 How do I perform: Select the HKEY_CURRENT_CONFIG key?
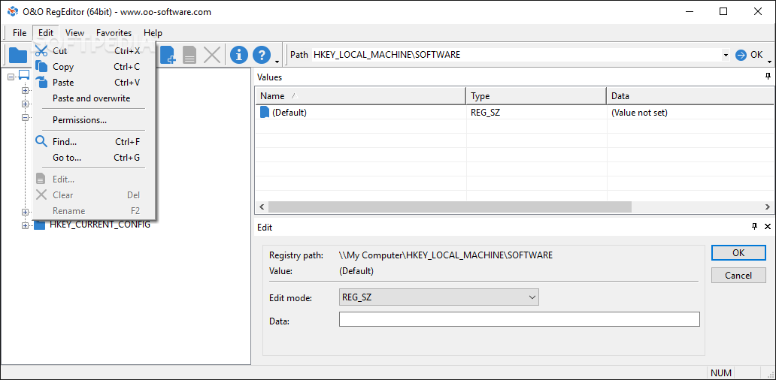(x=100, y=225)
